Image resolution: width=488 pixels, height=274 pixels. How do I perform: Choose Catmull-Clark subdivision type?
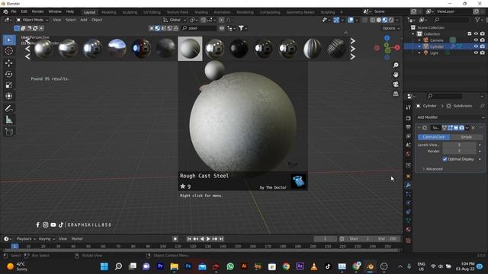click(434, 137)
